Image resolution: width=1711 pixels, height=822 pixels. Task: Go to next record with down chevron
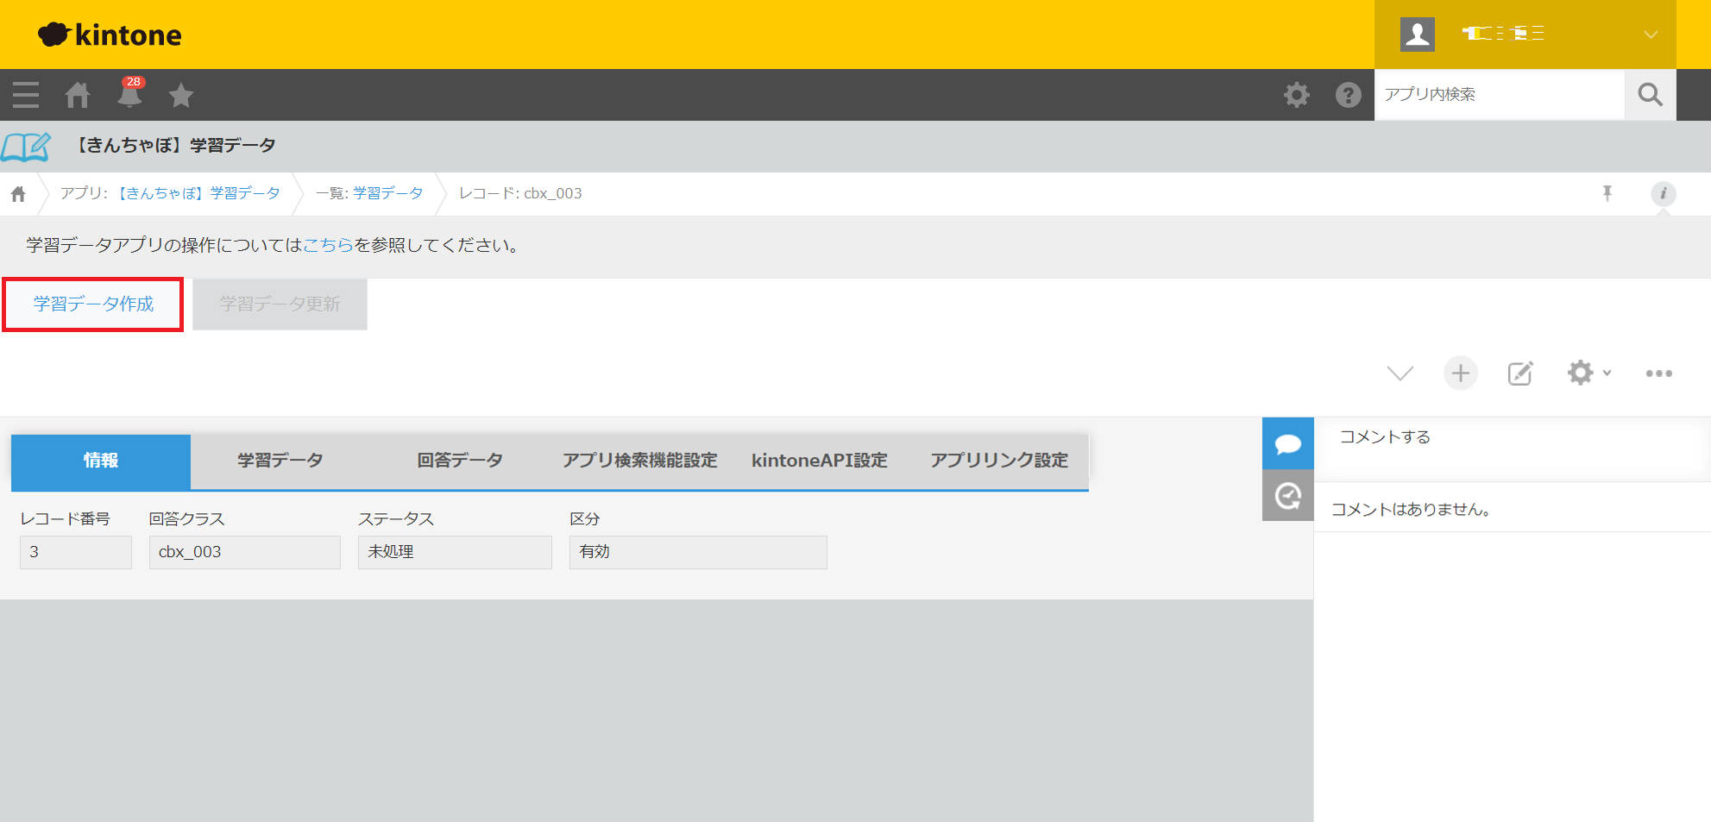click(x=1400, y=373)
